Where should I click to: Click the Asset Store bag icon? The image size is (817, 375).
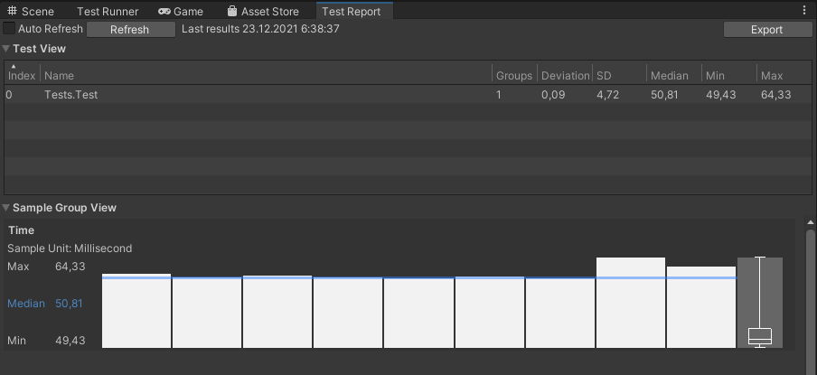(x=232, y=11)
